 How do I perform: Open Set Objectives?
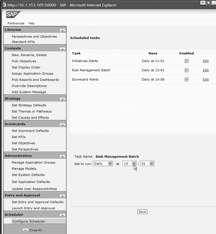point(23,143)
